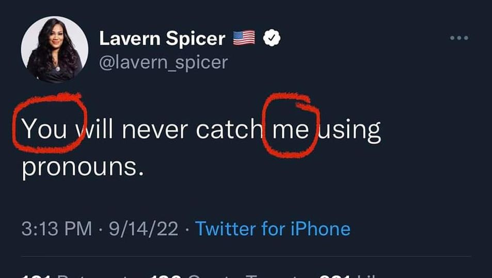Open the "Twitter for iPhone" source link
Viewport: 492px width, 278px height.
click(x=273, y=228)
